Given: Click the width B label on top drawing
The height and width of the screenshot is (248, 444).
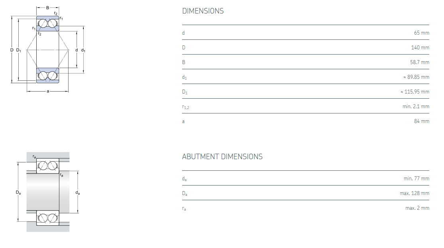Looking at the screenshot, I should pos(48,8).
